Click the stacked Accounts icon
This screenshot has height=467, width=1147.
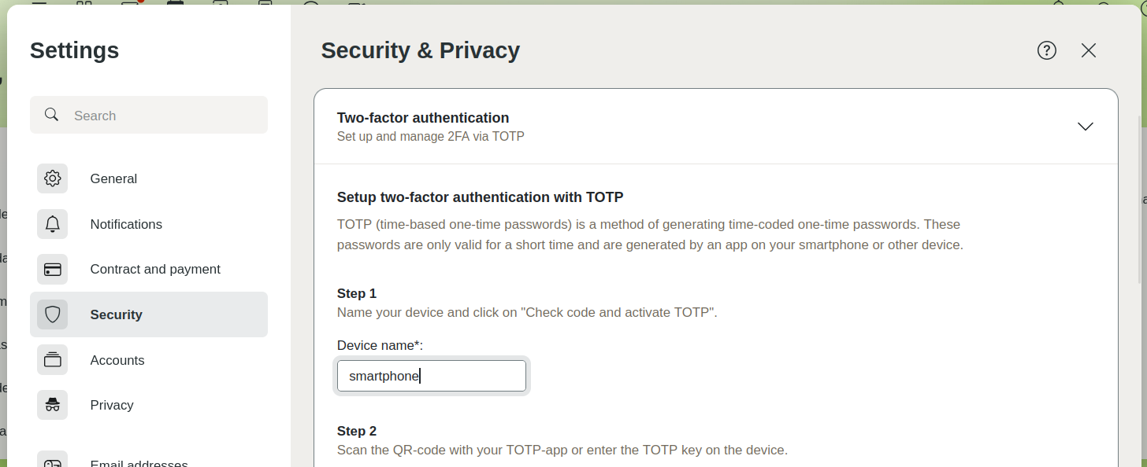(x=53, y=360)
